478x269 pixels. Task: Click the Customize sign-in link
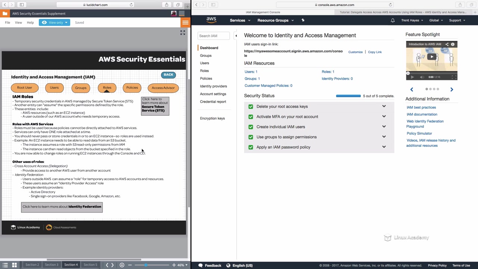355,52
